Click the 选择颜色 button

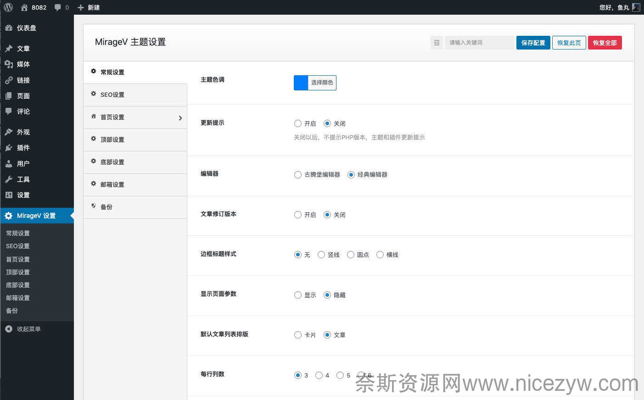click(322, 83)
